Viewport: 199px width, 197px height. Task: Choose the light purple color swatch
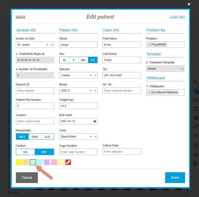[x=47, y=162]
